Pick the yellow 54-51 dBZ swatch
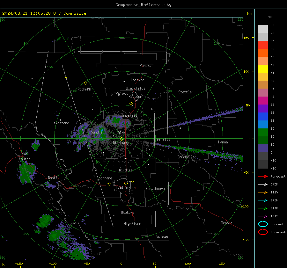Image resolution: width=287 pixels, height=268 pixels. point(263,69)
